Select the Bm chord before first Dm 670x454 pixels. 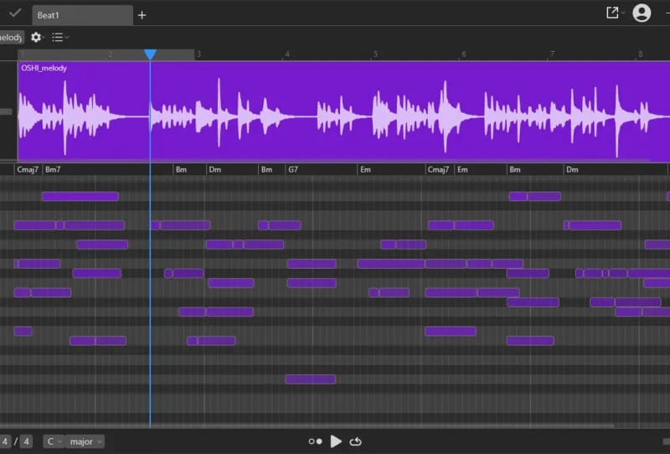point(181,170)
